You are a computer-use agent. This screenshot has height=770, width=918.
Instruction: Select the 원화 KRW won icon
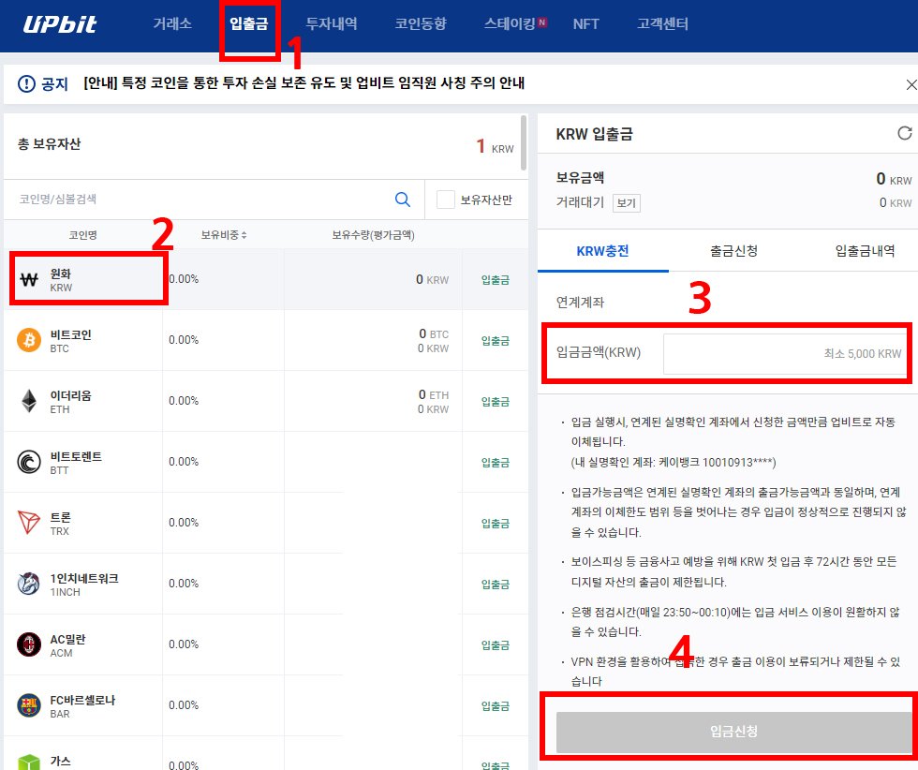(x=29, y=280)
